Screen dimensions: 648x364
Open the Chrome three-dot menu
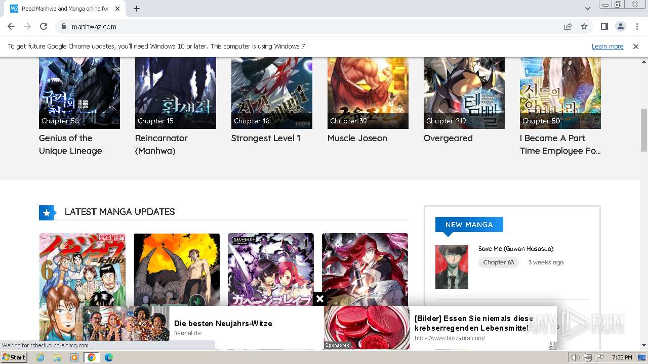tap(636, 26)
